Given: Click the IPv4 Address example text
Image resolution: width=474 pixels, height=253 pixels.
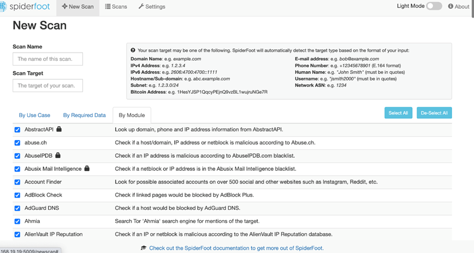Looking at the screenshot, I should click(158, 66).
